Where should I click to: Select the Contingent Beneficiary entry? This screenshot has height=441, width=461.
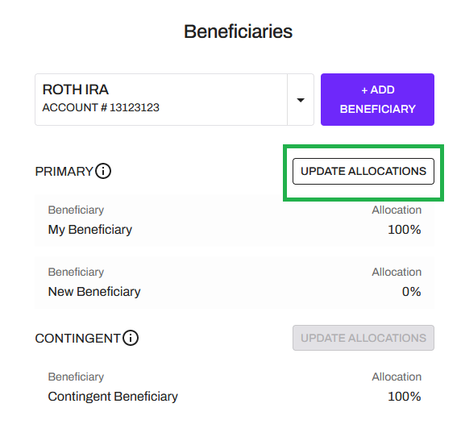click(235, 387)
